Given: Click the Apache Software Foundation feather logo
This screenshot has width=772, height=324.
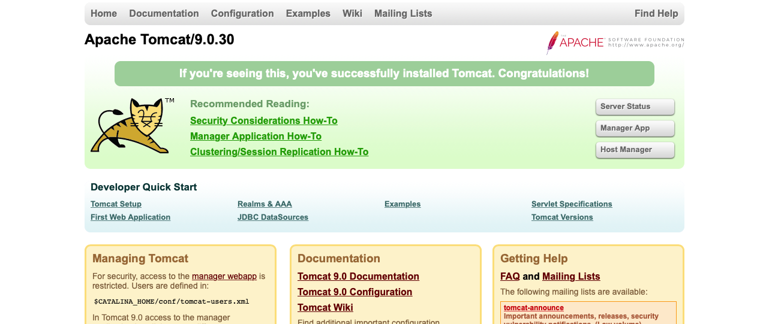Looking at the screenshot, I should point(615,43).
